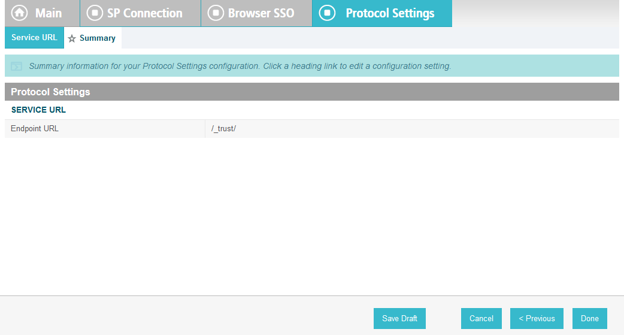Viewport: 624px width, 335px height.
Task: Click the circle icon next to Browser SSO
Action: click(x=216, y=13)
